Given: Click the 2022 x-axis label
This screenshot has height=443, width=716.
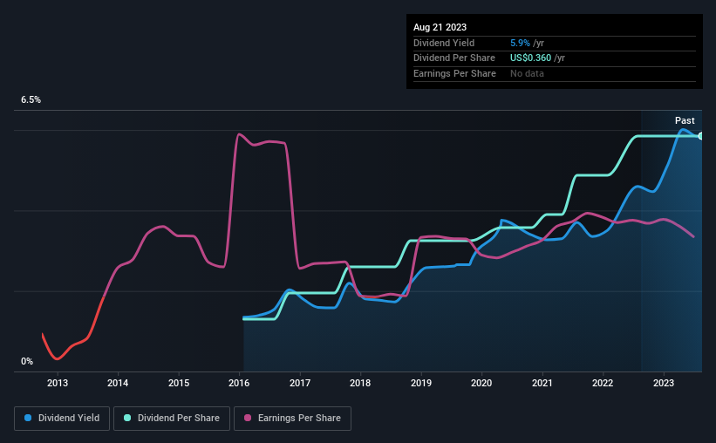Looking at the screenshot, I should coord(603,383).
